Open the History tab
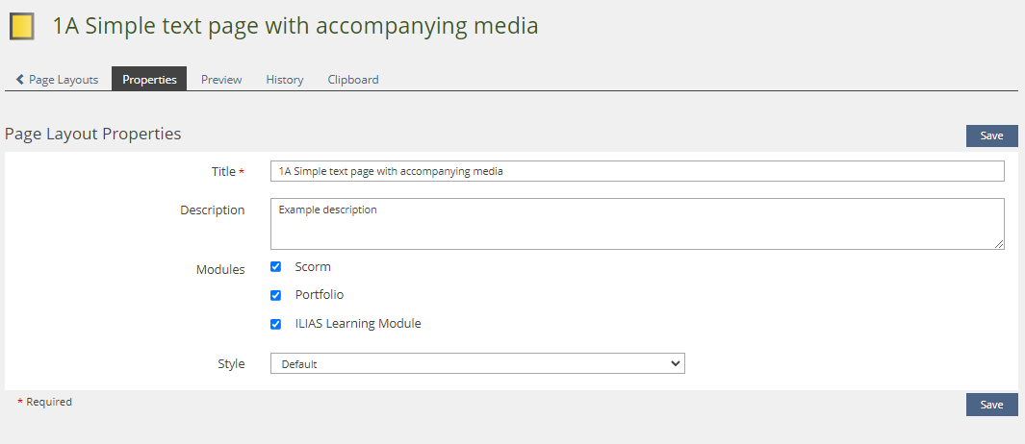Image resolution: width=1025 pixels, height=444 pixels. [285, 80]
